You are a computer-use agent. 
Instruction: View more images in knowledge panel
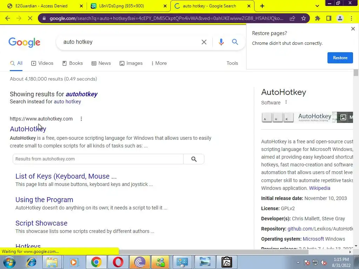345,117
